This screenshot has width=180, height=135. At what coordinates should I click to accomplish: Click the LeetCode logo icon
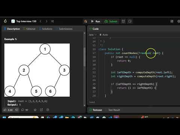point(5,21)
